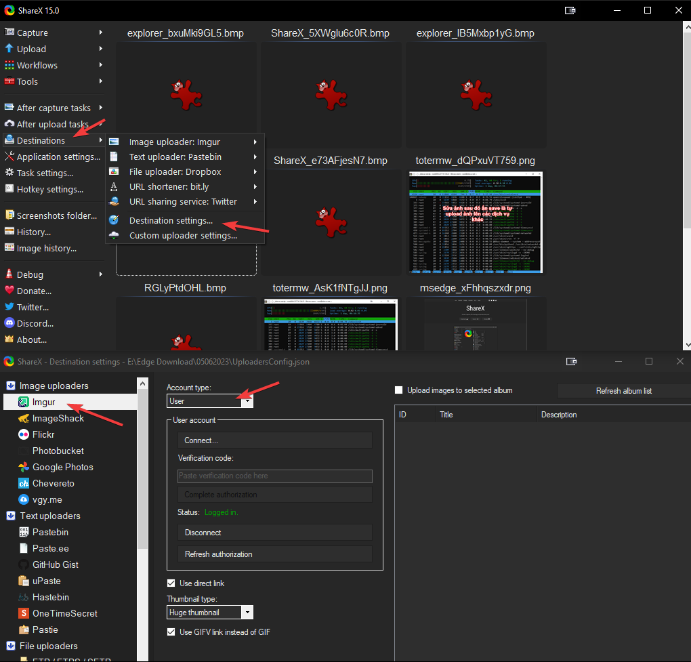Click the ShareX main window scrollbar down arrow
The height and width of the screenshot is (662, 691).
pos(687,345)
